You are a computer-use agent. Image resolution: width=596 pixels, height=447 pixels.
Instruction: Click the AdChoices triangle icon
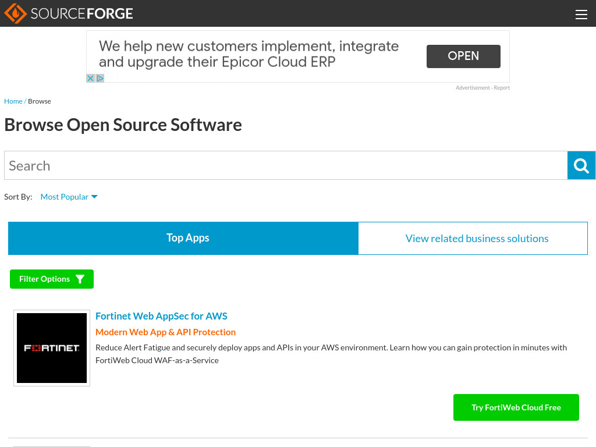tap(100, 79)
